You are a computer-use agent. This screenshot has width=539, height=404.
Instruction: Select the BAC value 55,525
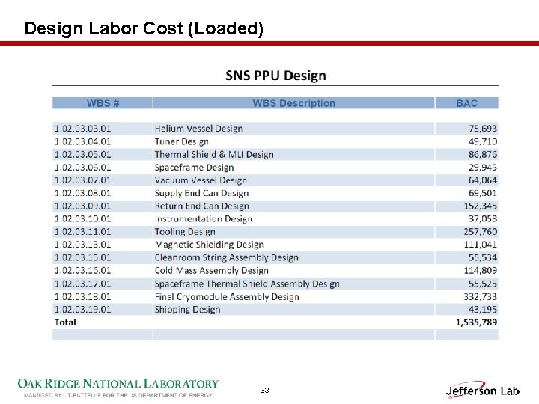[483, 284]
